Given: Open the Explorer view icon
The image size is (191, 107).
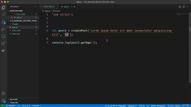Looking at the screenshot, I should pos(3,8).
